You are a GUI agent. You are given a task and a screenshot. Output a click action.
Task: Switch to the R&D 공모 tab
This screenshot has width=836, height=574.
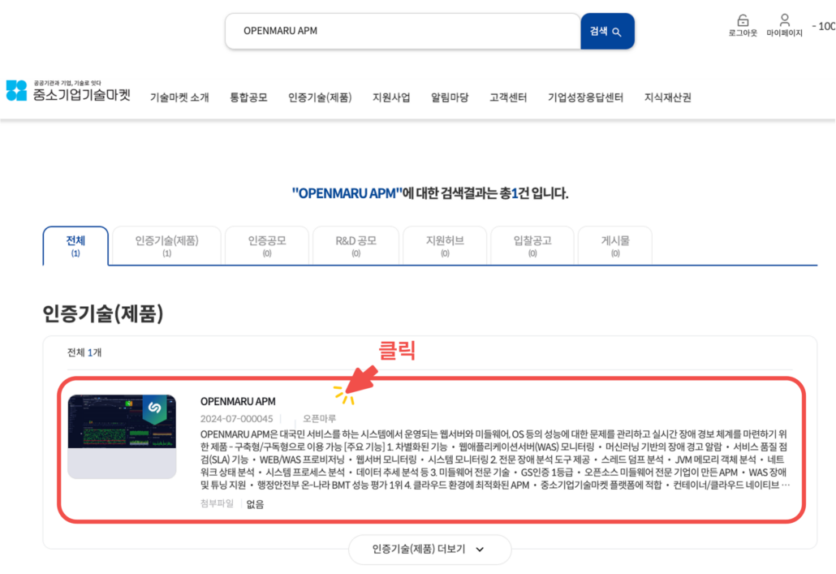click(356, 244)
